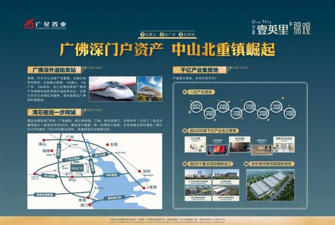Click the "2站广州" station label
The height and width of the screenshot is (225, 335).
click(167, 34)
